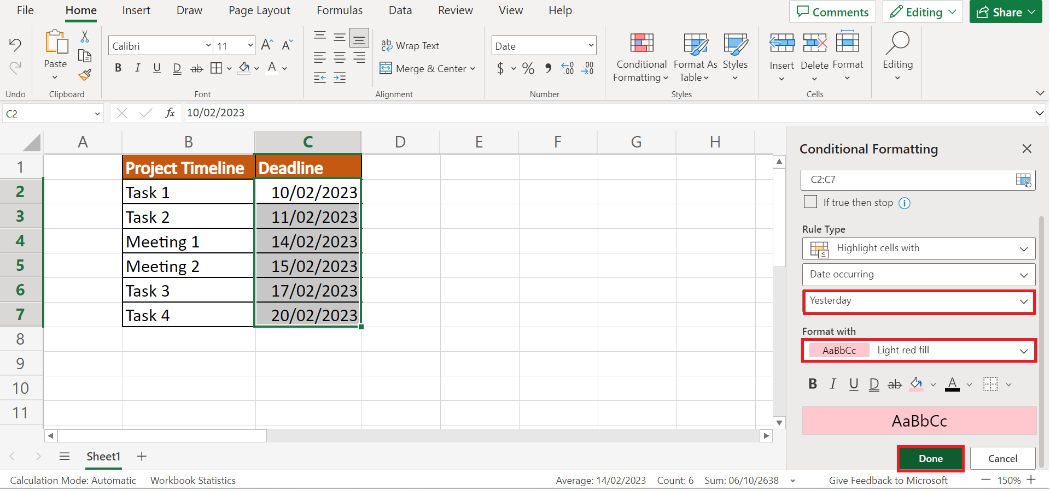Expand the Highlight cells with rule type dropdown
The image size is (1050, 491).
click(1024, 249)
